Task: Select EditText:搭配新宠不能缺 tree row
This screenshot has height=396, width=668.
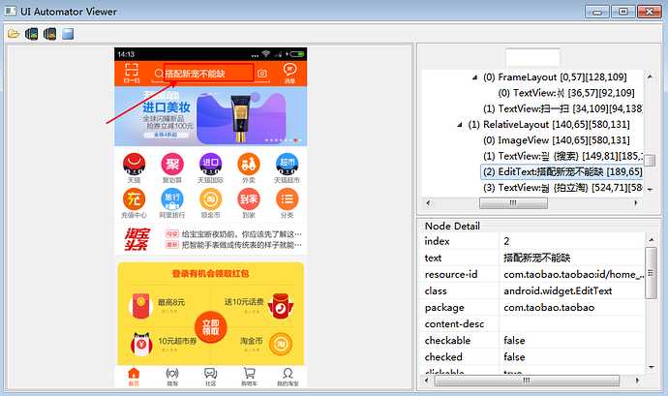Action: coord(562,171)
